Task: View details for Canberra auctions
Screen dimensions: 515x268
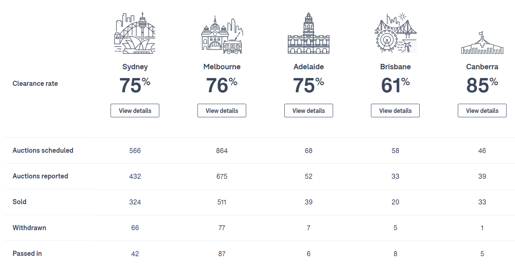Action: (482, 111)
